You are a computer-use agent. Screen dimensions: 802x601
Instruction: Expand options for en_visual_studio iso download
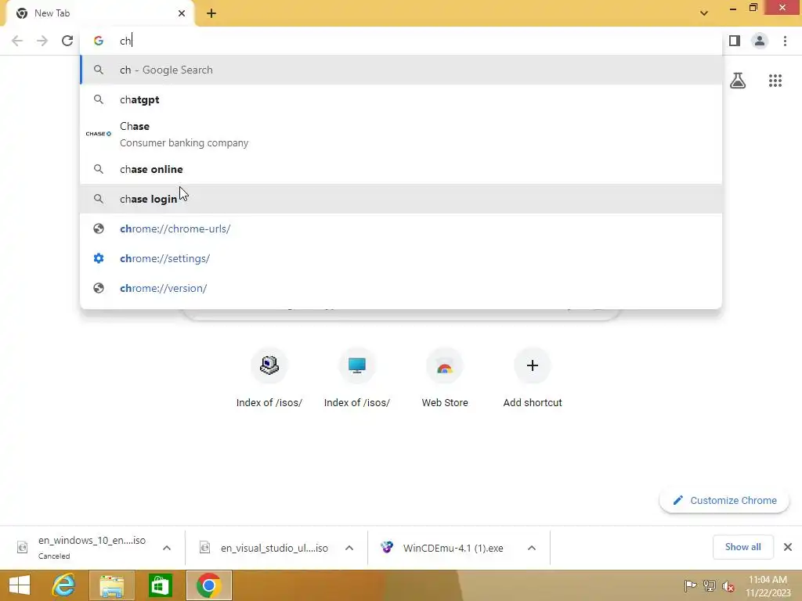pos(349,548)
